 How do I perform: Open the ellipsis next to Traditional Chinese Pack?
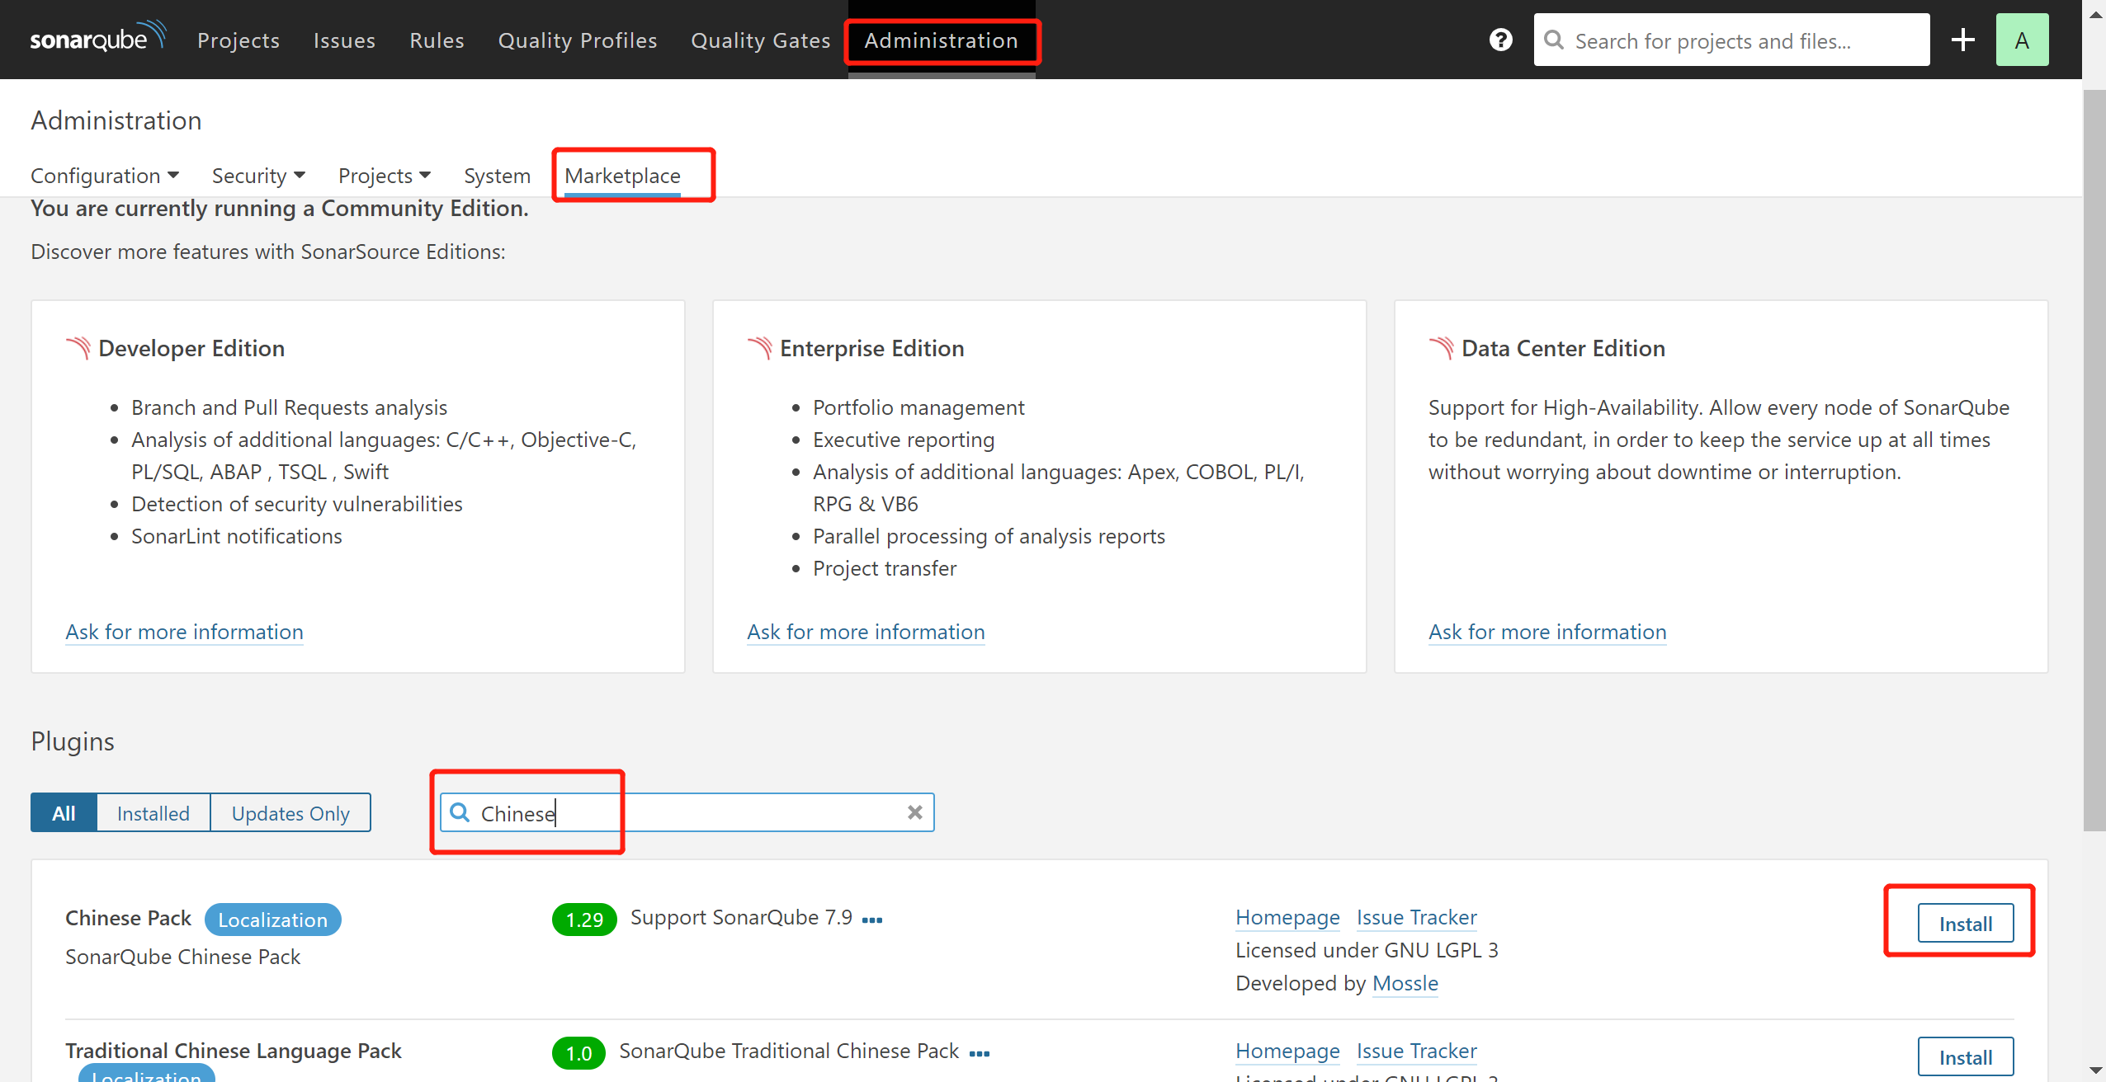(x=980, y=1053)
